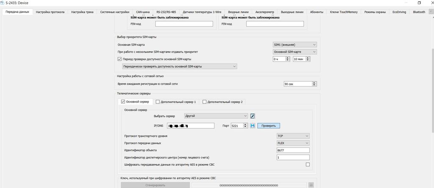Click the 90 сек wait time field
The height and width of the screenshot is (188, 434).
click(x=298, y=84)
